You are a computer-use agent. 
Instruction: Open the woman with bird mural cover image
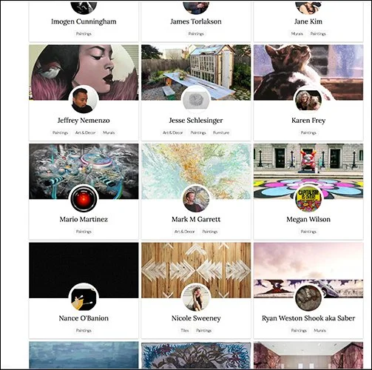pos(84,73)
